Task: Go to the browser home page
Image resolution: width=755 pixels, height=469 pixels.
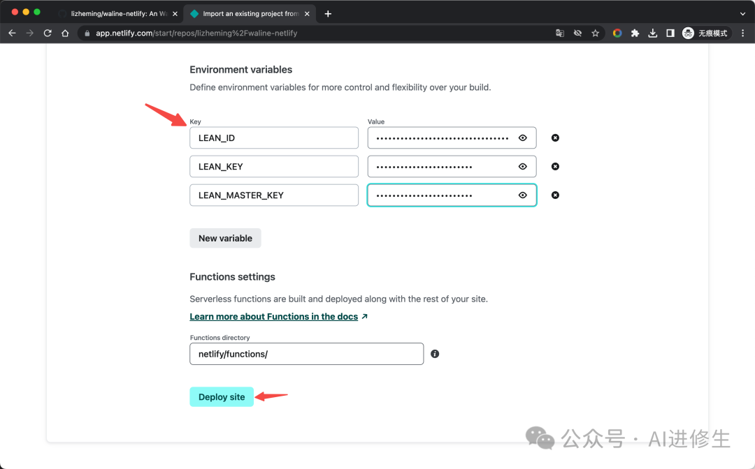Action: click(65, 33)
